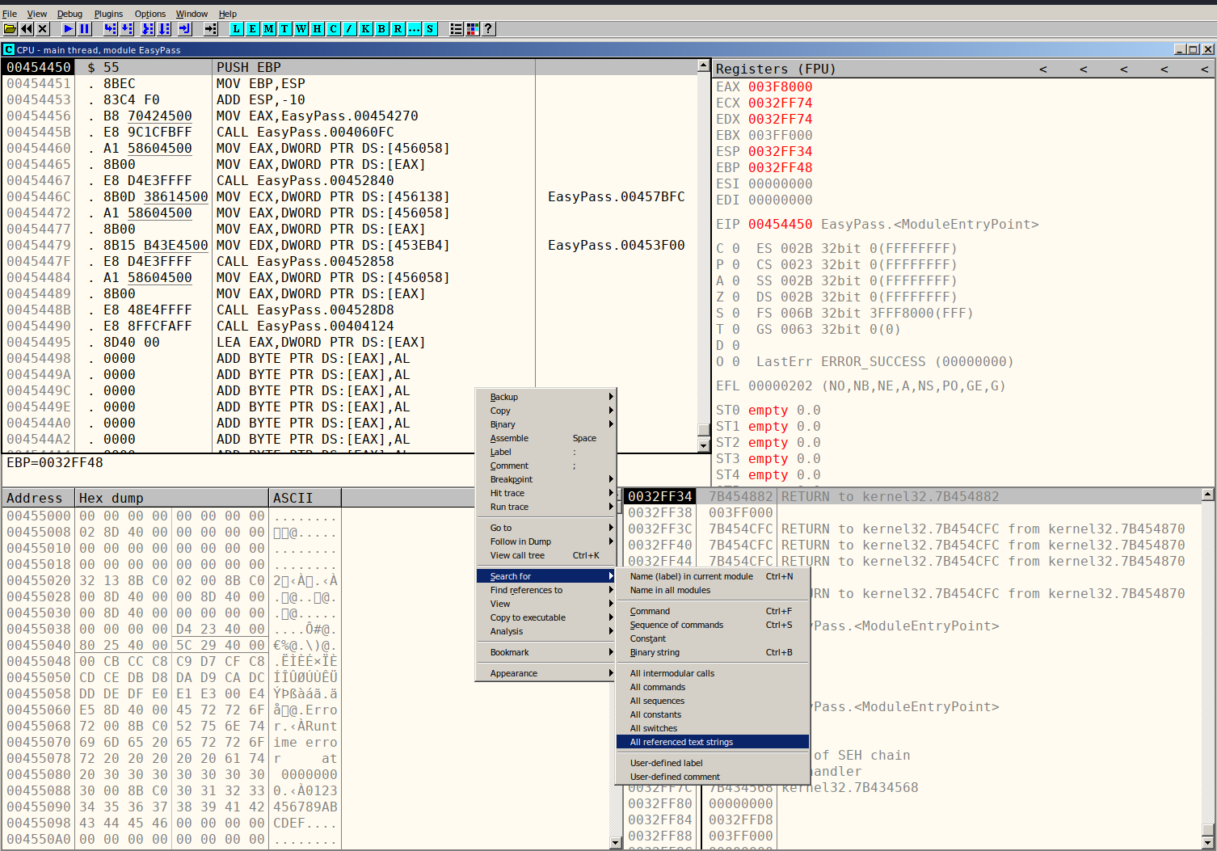Screen dimensions: 1217x851
Task: Click the Pause execution icon
Action: click(x=85, y=29)
